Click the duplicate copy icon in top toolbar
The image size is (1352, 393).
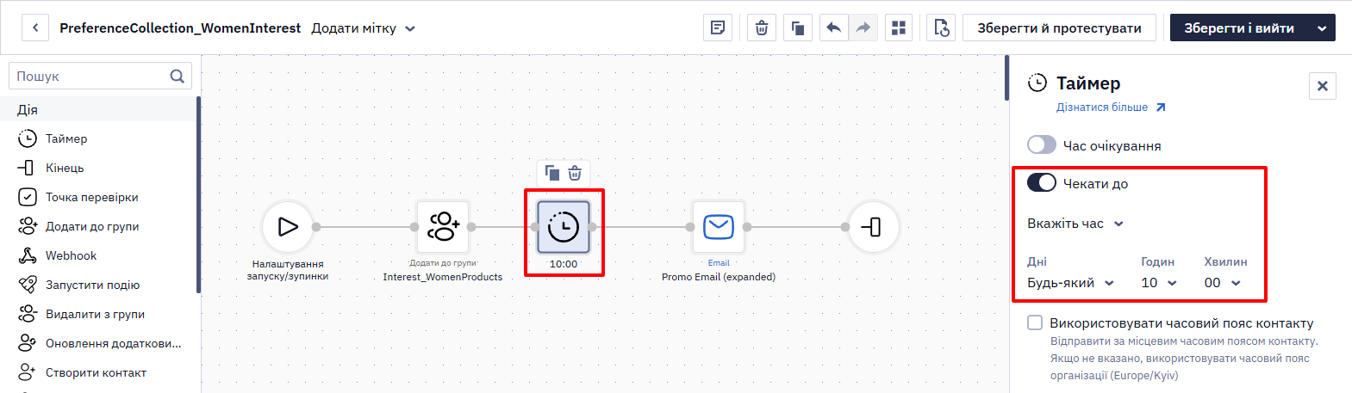pos(798,28)
